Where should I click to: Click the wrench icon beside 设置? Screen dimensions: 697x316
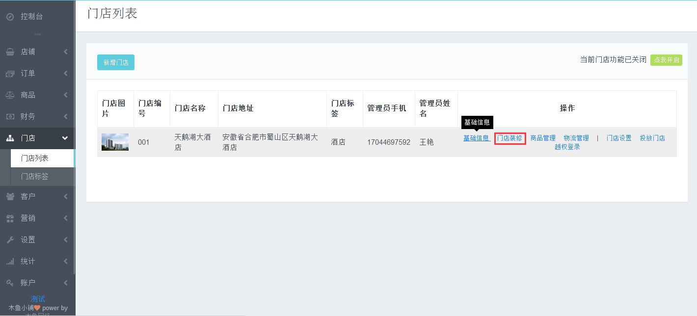pos(10,240)
